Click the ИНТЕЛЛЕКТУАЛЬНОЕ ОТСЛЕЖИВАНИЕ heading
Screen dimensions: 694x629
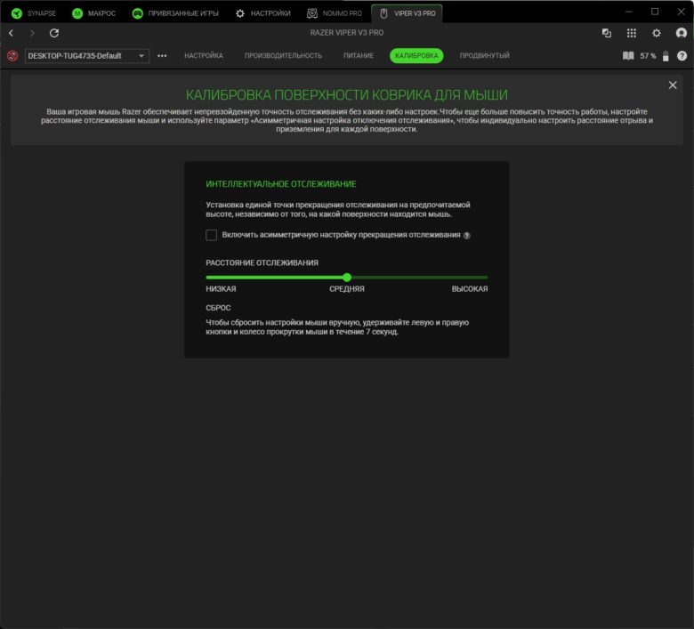pos(280,184)
